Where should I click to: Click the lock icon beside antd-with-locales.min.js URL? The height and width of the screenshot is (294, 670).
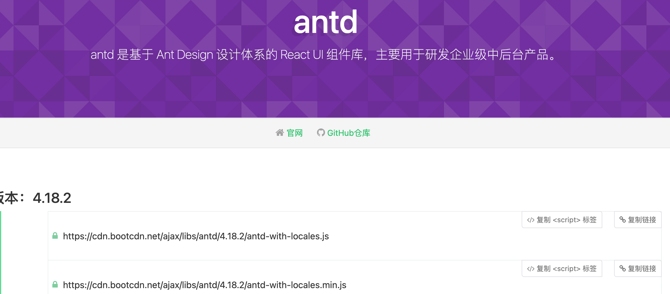tap(55, 285)
